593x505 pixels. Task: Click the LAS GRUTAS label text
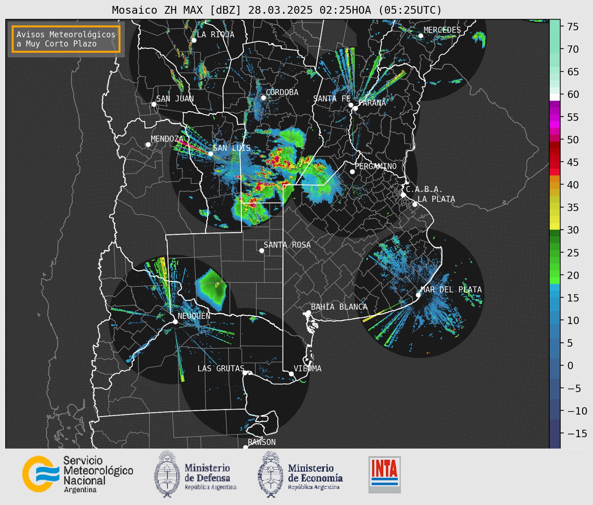[x=221, y=369]
